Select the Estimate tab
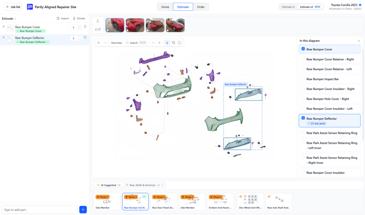Screen dimensions: 365x215 [183, 7]
